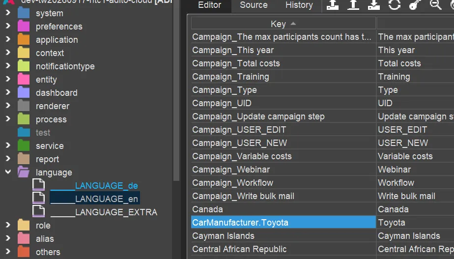Select the pink entity folder icon

(x=24, y=80)
